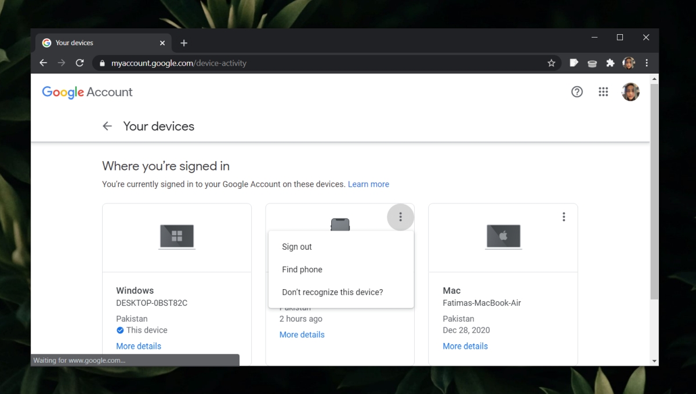Reload the page from browser toolbar
The height and width of the screenshot is (394, 696).
point(80,63)
